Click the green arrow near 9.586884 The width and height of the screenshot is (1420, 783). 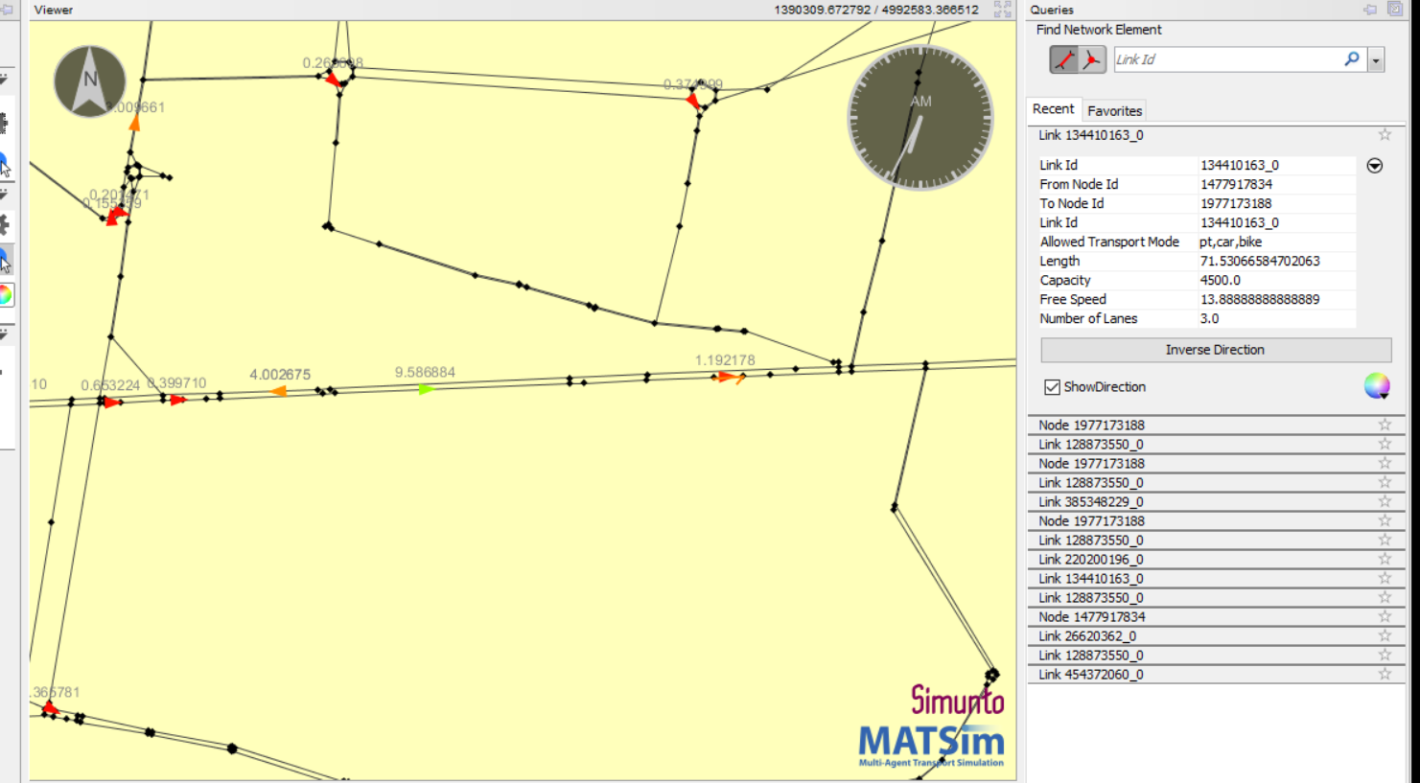(426, 389)
